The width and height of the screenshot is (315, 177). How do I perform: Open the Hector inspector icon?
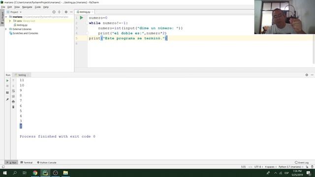pyautogui.click(x=312, y=167)
